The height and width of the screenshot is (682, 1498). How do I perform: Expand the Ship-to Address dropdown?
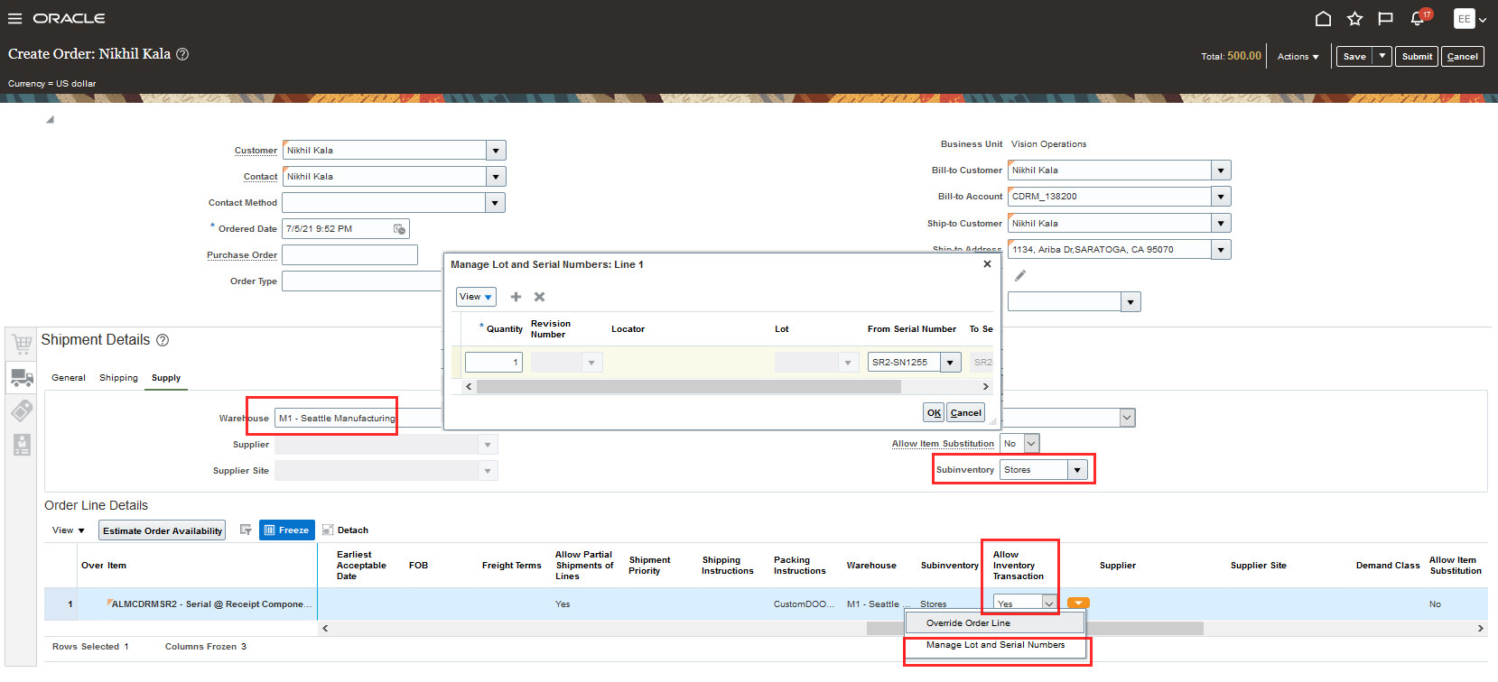(x=1221, y=249)
